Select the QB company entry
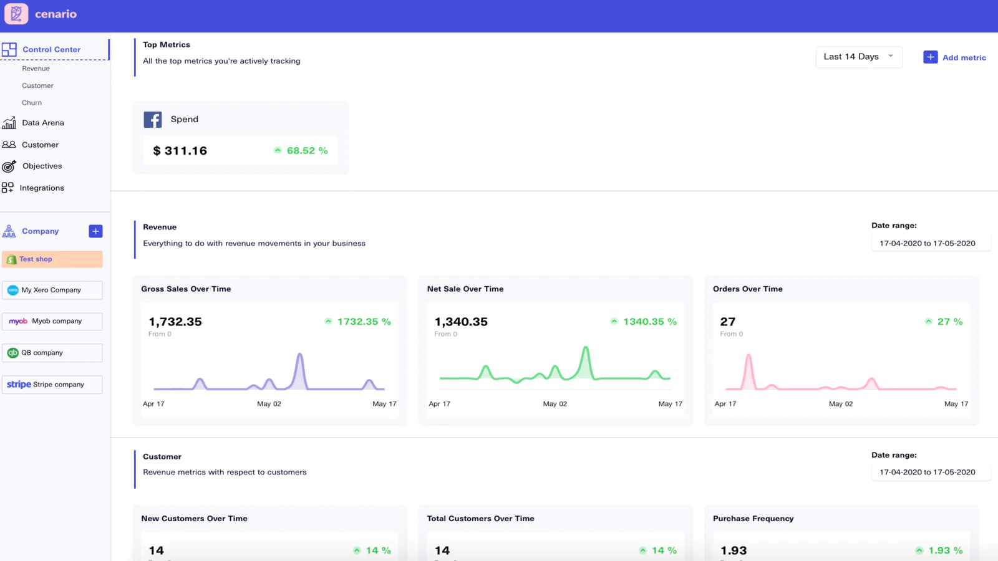998x561 pixels. 52,353
